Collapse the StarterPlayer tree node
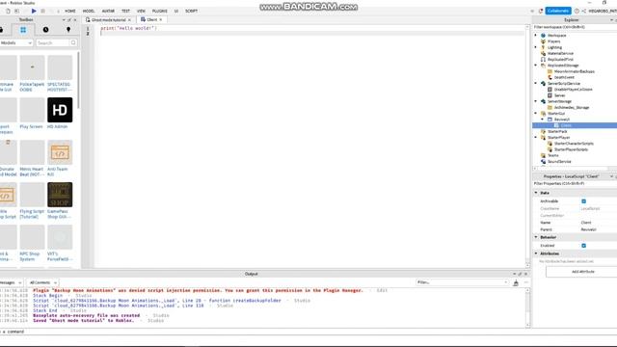This screenshot has width=617, height=347. pos(536,137)
